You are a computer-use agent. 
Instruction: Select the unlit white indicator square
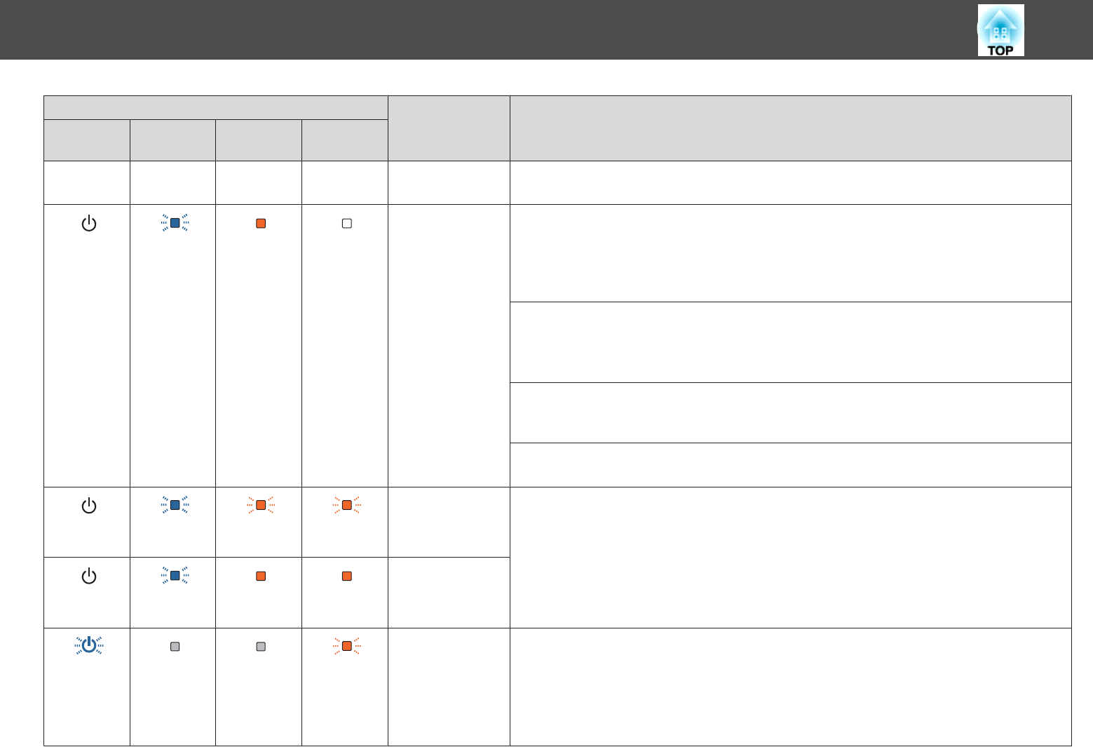(346, 224)
